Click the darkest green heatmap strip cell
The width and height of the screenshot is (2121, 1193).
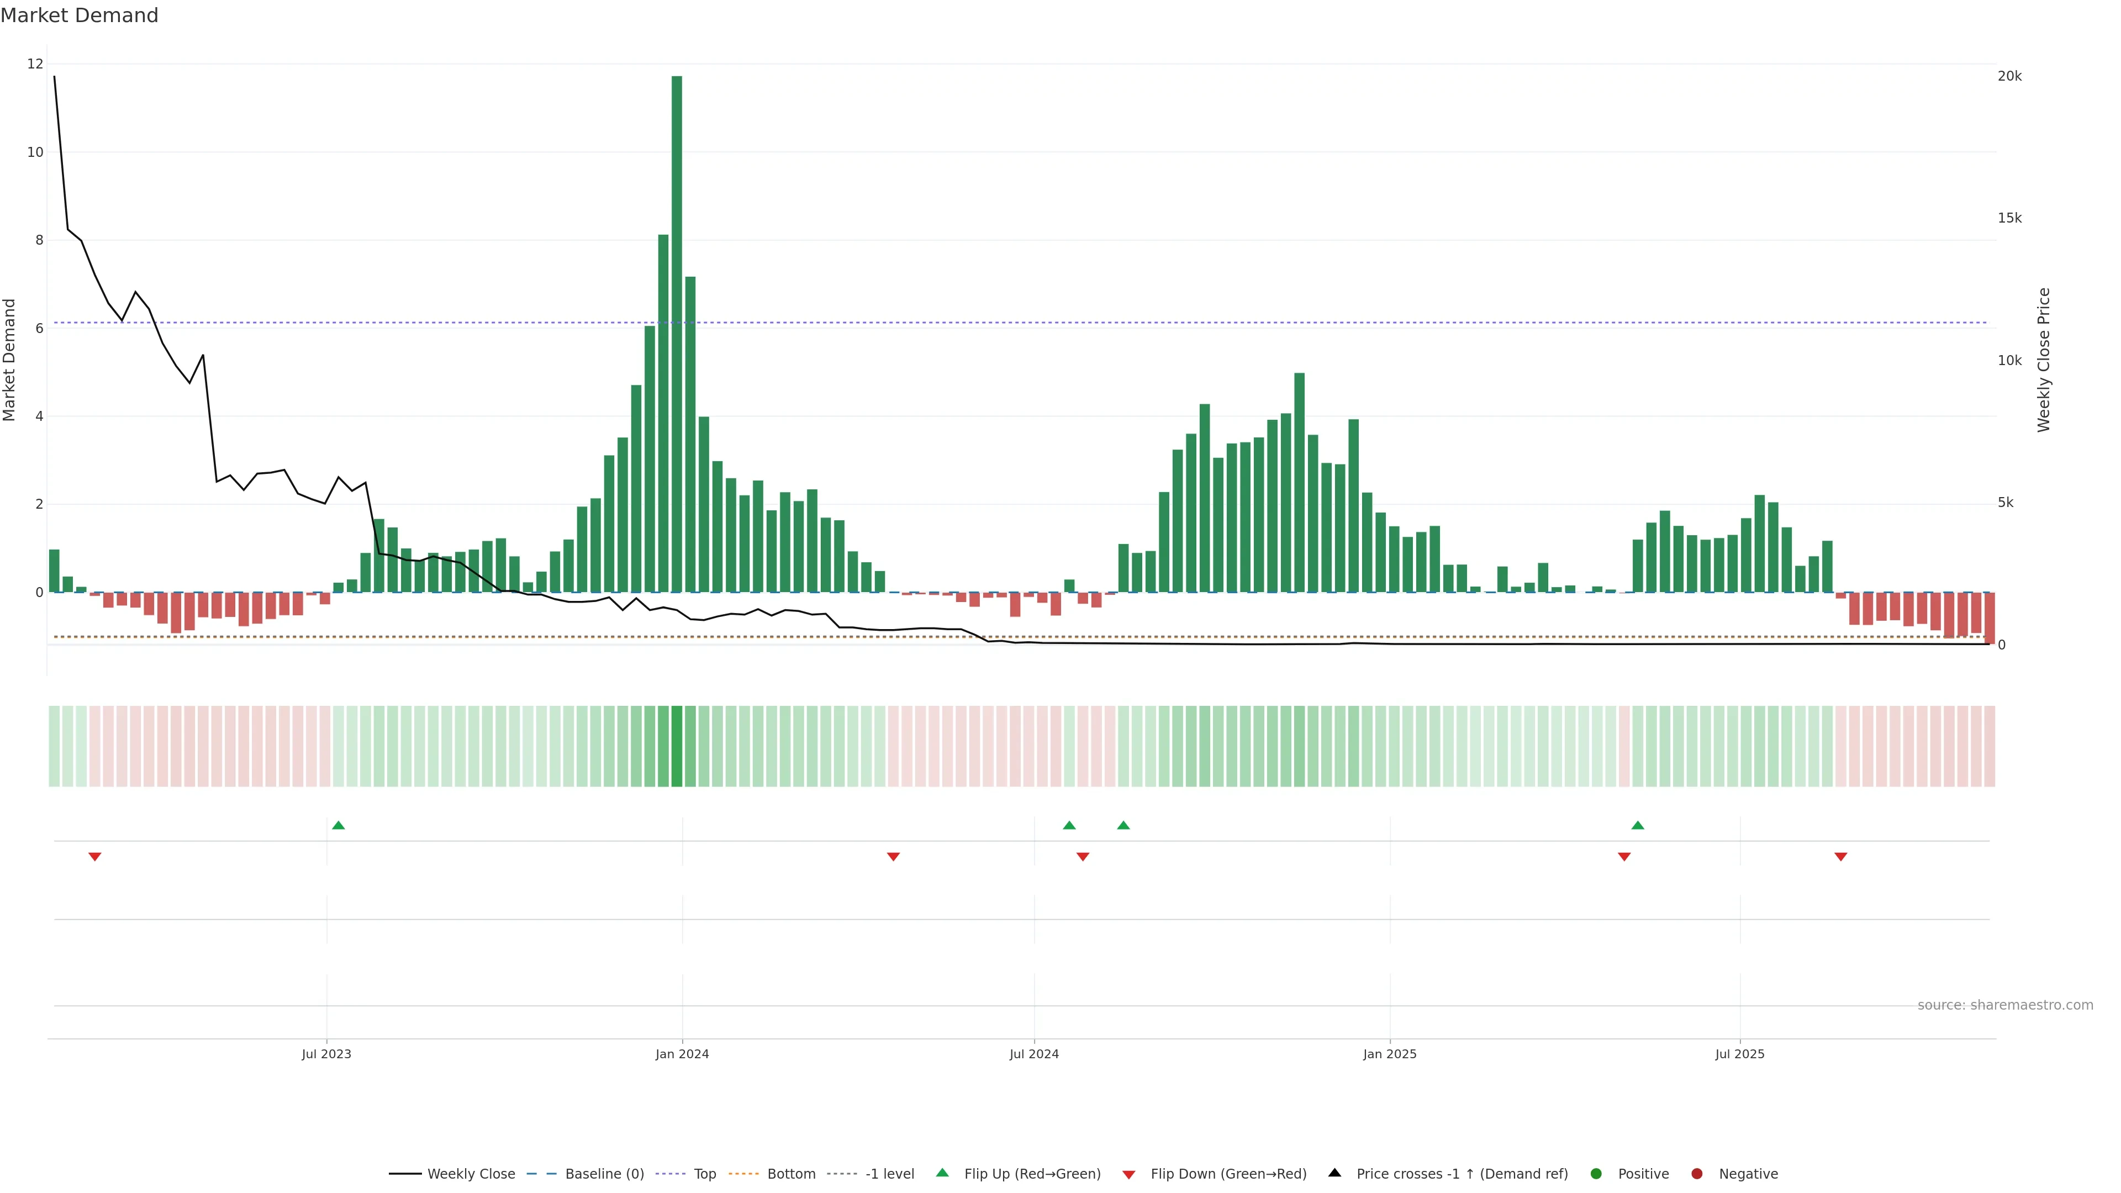click(x=677, y=746)
